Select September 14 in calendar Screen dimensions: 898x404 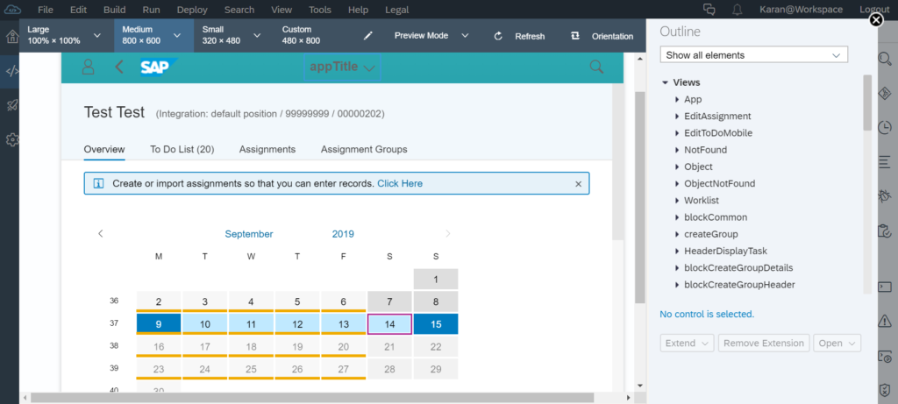click(x=389, y=324)
